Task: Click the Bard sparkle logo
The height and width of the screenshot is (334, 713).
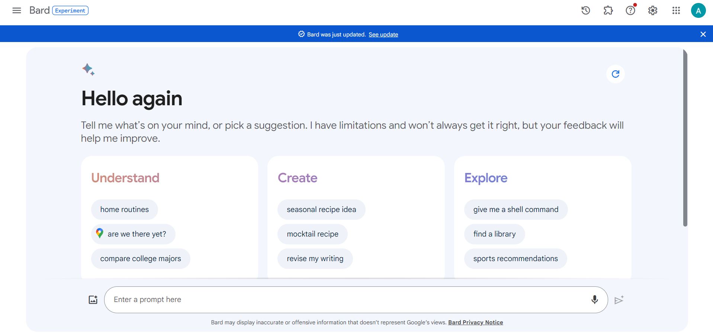Action: (89, 70)
